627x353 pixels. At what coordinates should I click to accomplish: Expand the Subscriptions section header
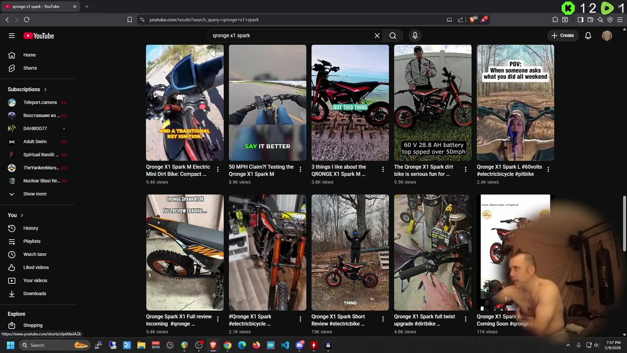tap(27, 89)
